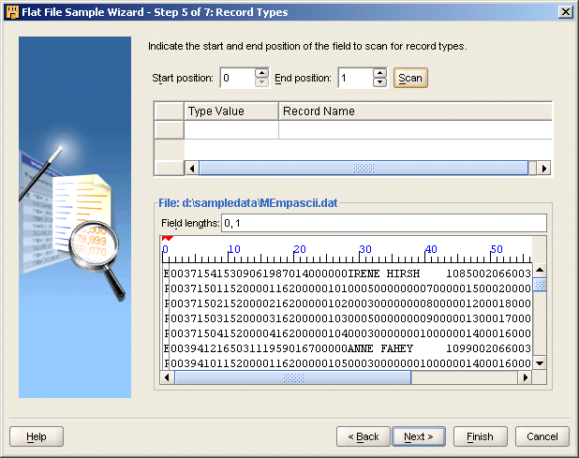This screenshot has height=458, width=579.
Task: Click the record types horizontal scrollbar thumb
Action: click(x=364, y=169)
